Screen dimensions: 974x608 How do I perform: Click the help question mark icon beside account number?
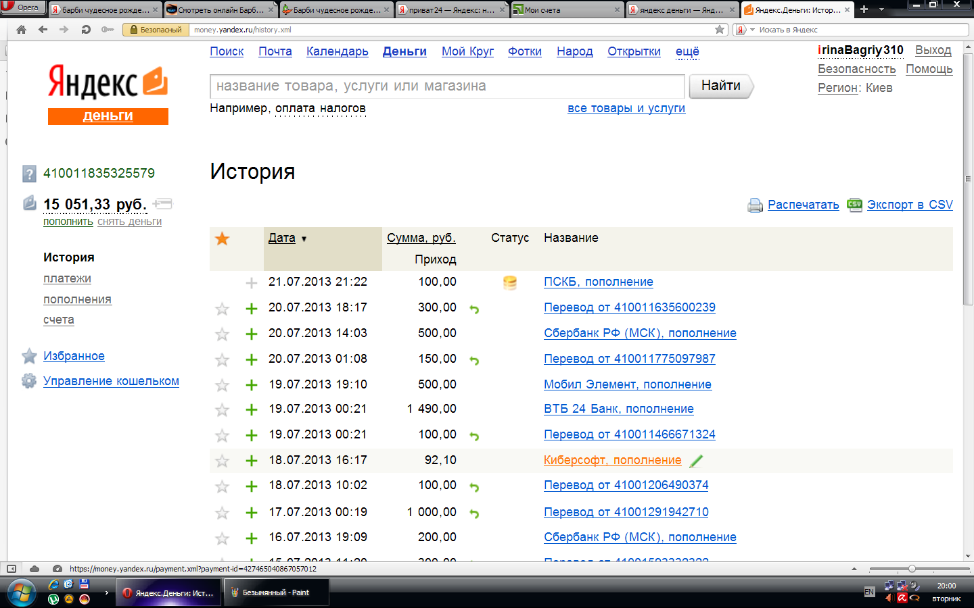point(29,174)
